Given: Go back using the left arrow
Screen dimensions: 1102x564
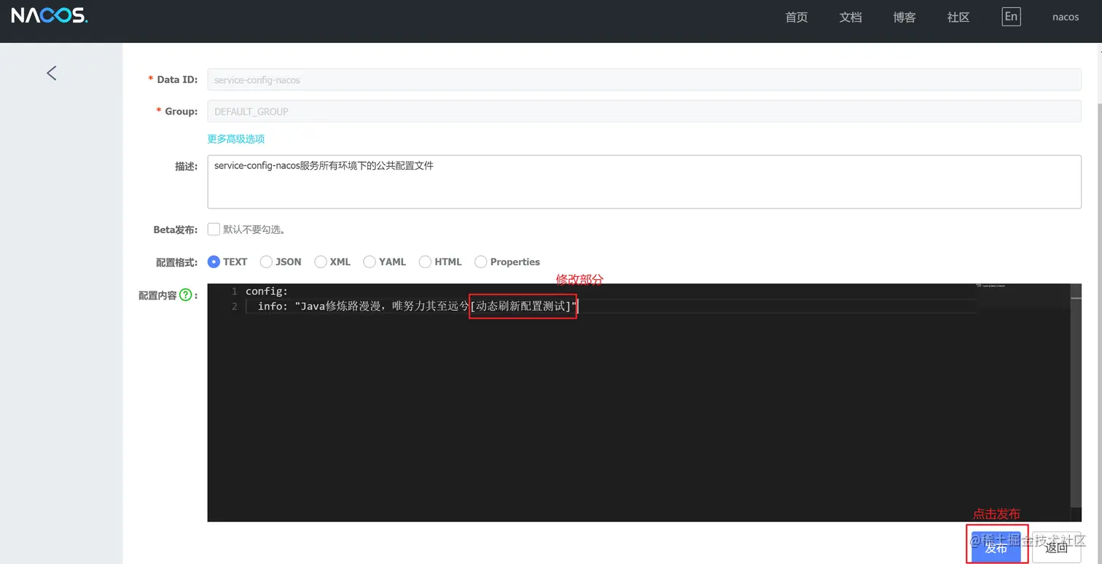Looking at the screenshot, I should tap(51, 73).
